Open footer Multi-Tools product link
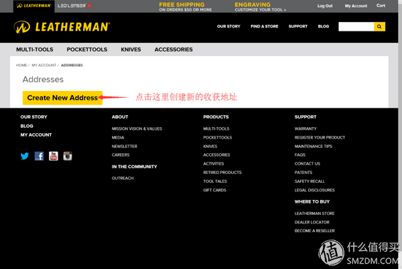This screenshot has width=402, height=269. click(216, 128)
